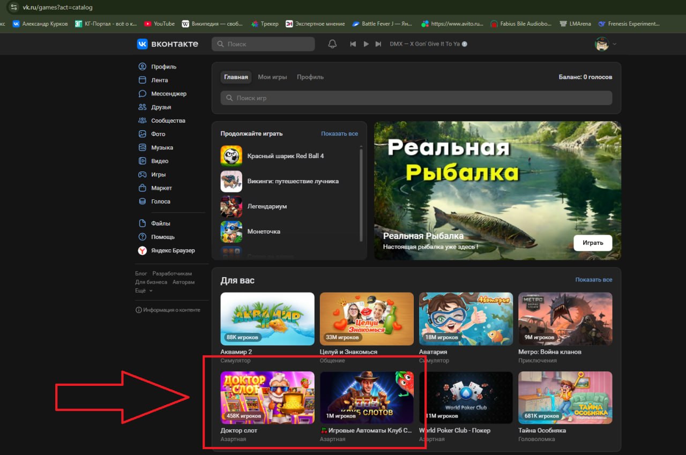
Task: Open the Друзья friends icon
Action: coord(142,107)
